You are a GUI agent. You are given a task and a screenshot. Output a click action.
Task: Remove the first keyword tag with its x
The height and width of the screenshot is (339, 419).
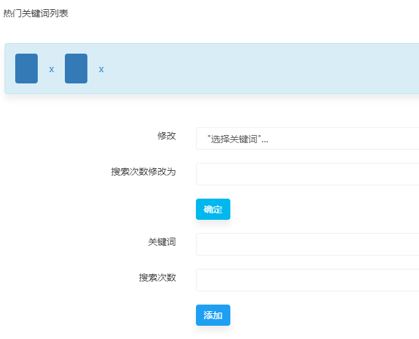51,69
